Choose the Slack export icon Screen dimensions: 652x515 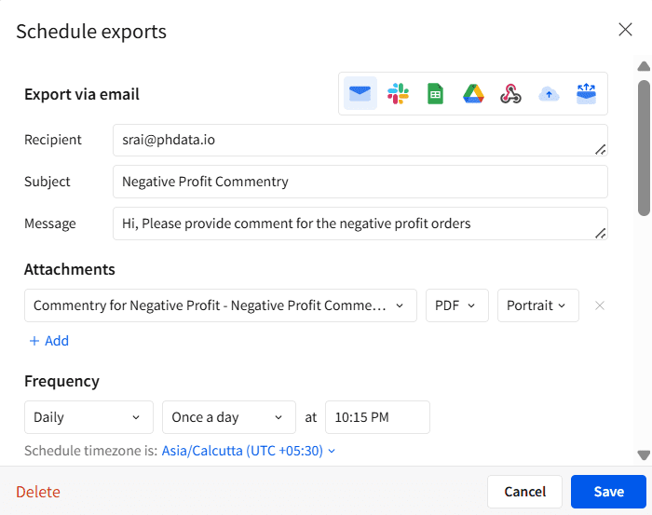(x=398, y=93)
